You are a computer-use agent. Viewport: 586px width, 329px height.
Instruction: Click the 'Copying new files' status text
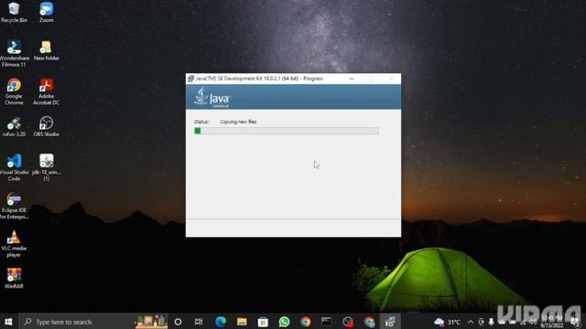tap(238, 122)
